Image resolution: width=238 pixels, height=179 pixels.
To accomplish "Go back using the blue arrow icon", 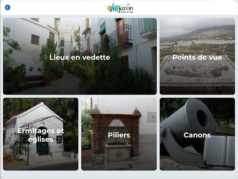I will (x=7, y=7).
